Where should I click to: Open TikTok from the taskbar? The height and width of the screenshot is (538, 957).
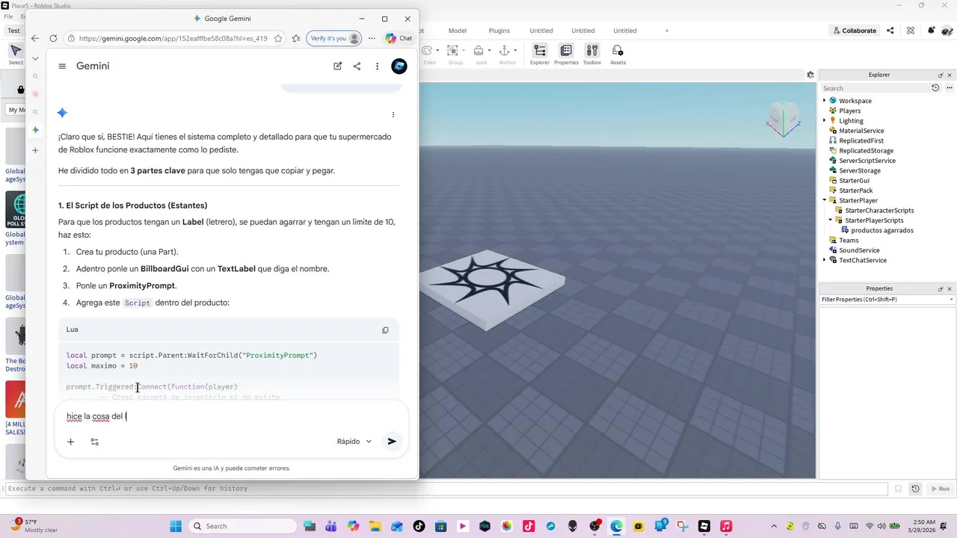(x=419, y=526)
